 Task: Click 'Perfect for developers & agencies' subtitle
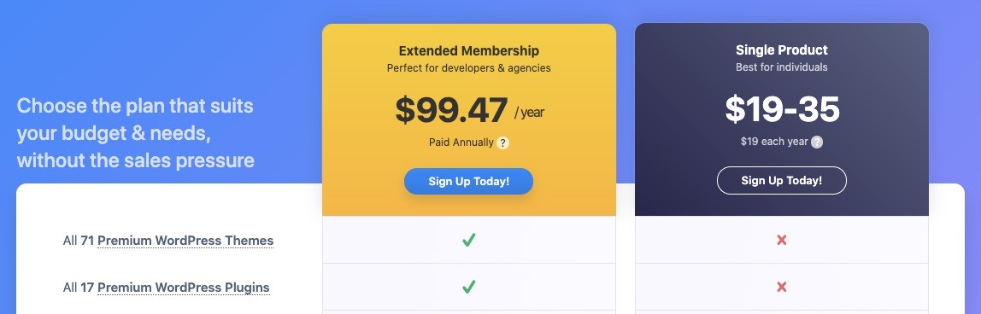click(468, 68)
